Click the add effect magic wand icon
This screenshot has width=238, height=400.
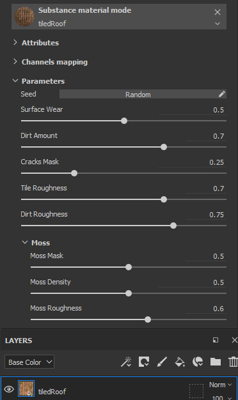point(126,362)
